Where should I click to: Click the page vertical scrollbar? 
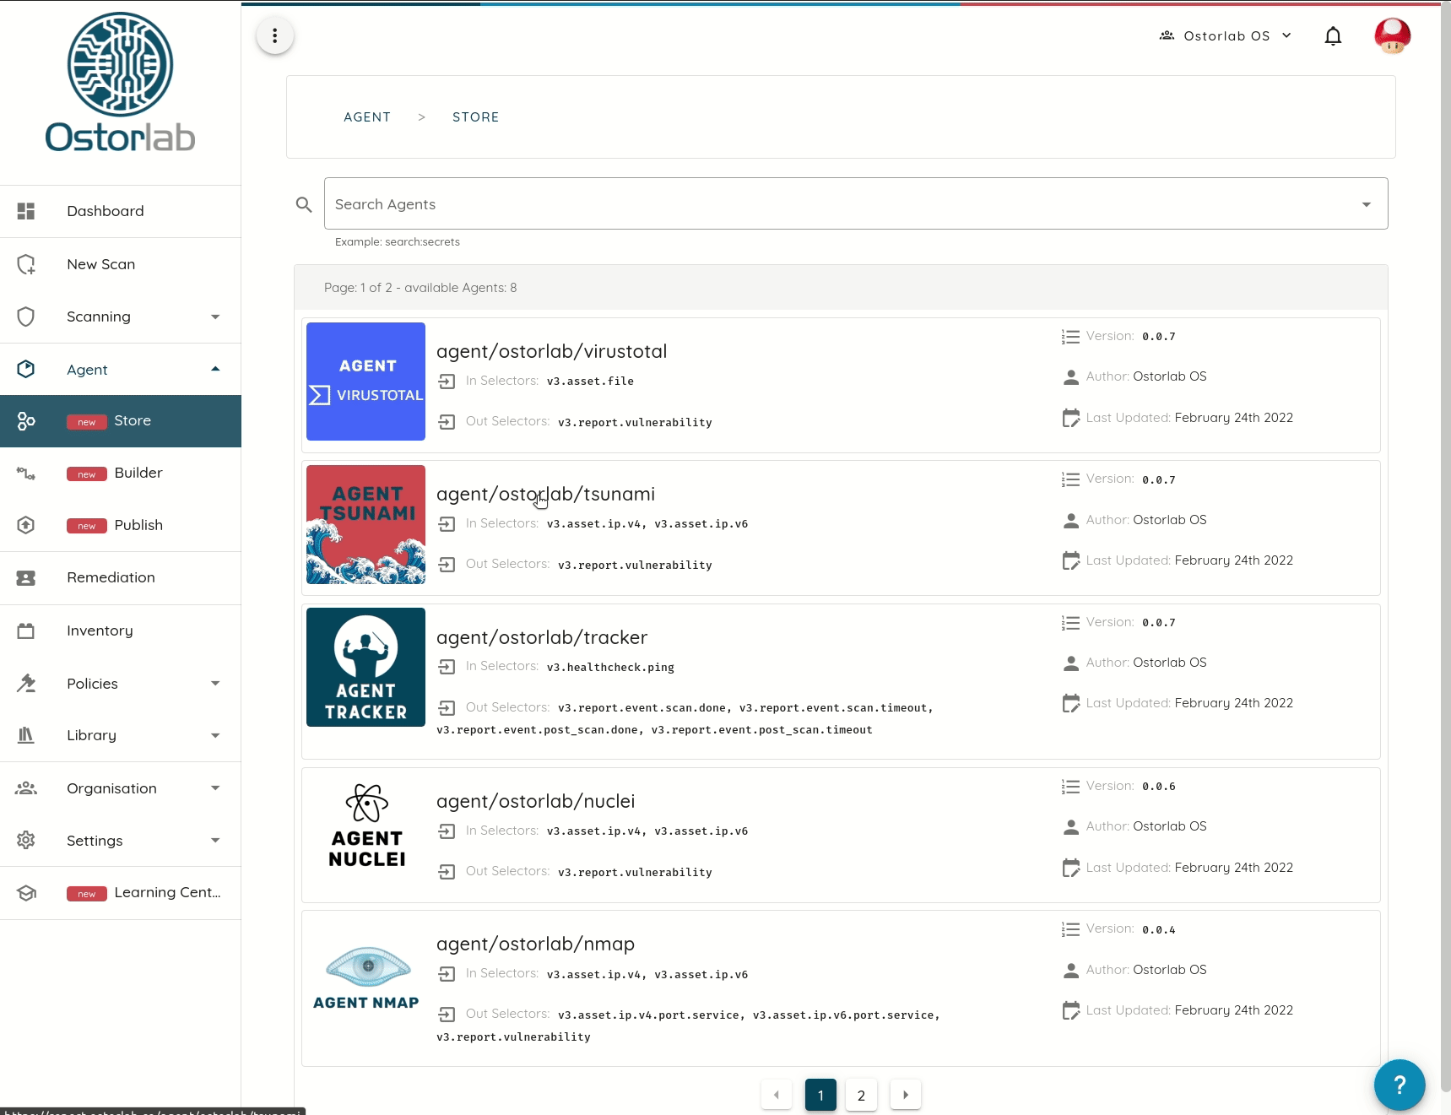click(1445, 549)
